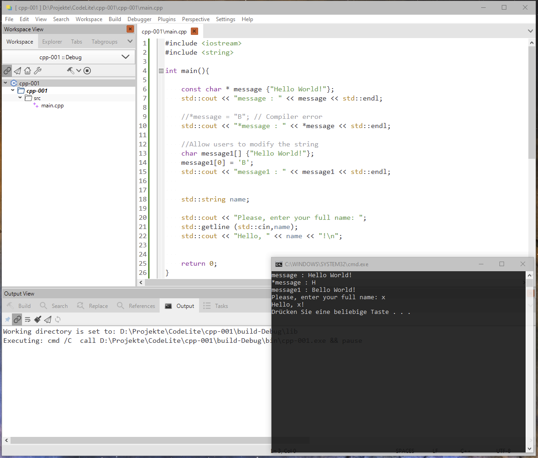Open the Help menu
The image size is (538, 458).
pyautogui.click(x=247, y=19)
